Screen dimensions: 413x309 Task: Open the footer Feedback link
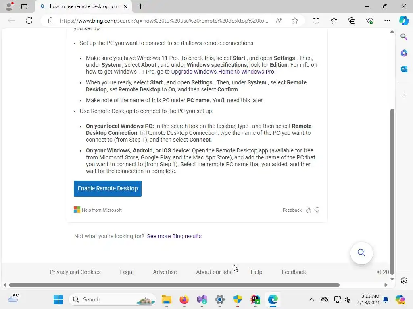click(x=294, y=272)
